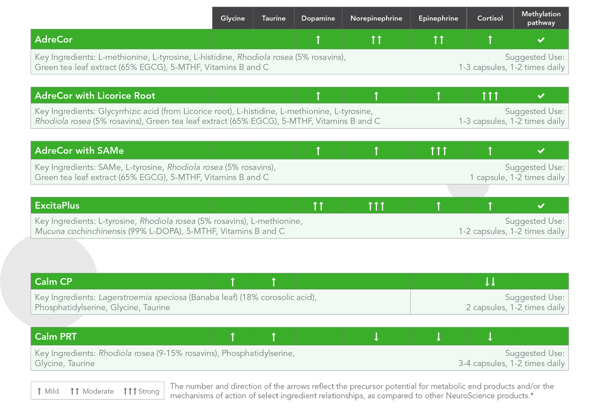The height and width of the screenshot is (408, 601).
Task: Click the Cortisol column header
Action: pos(490,18)
